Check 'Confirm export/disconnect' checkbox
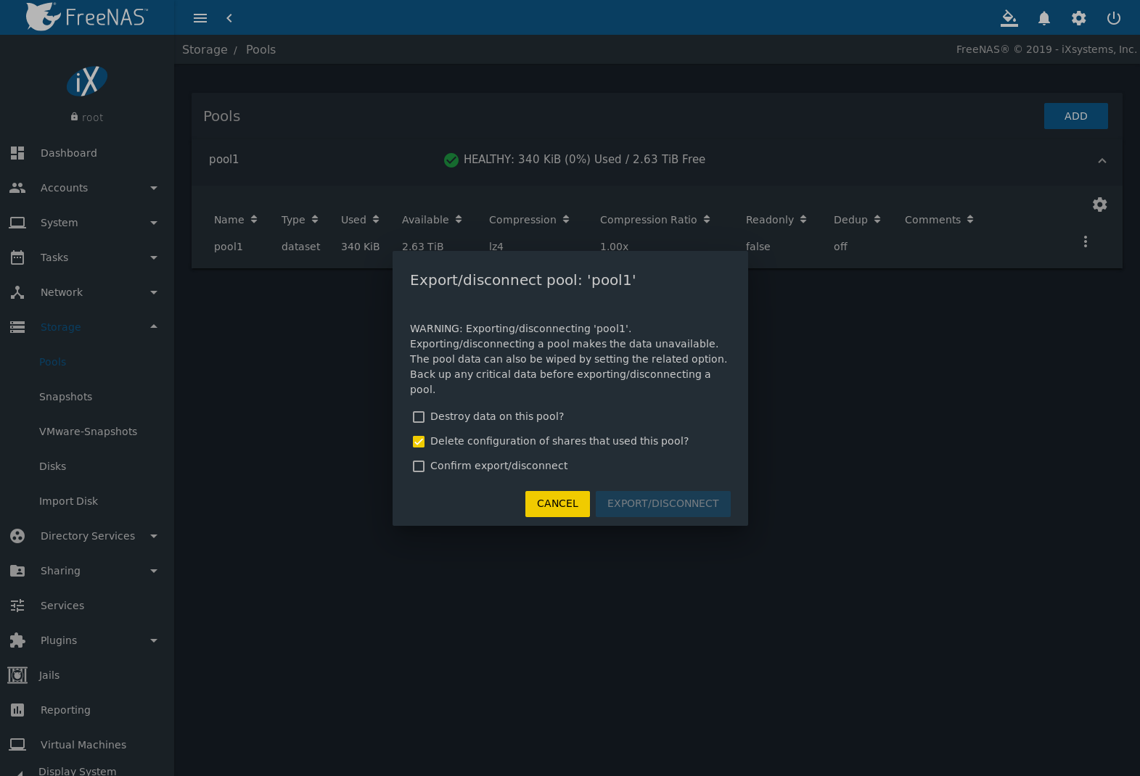The image size is (1140, 776). coord(419,466)
